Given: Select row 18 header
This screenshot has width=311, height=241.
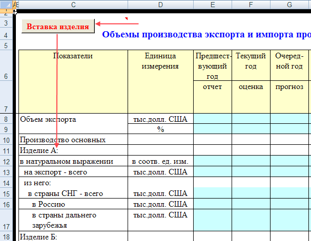Looking at the screenshot, I should pyautogui.click(x=6, y=236).
